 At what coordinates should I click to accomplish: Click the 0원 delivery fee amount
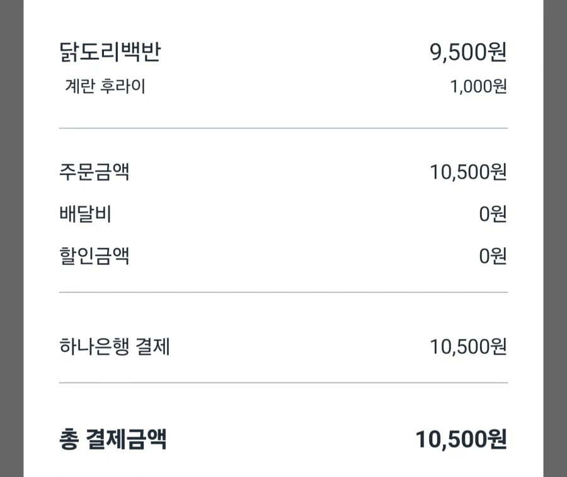click(x=493, y=214)
